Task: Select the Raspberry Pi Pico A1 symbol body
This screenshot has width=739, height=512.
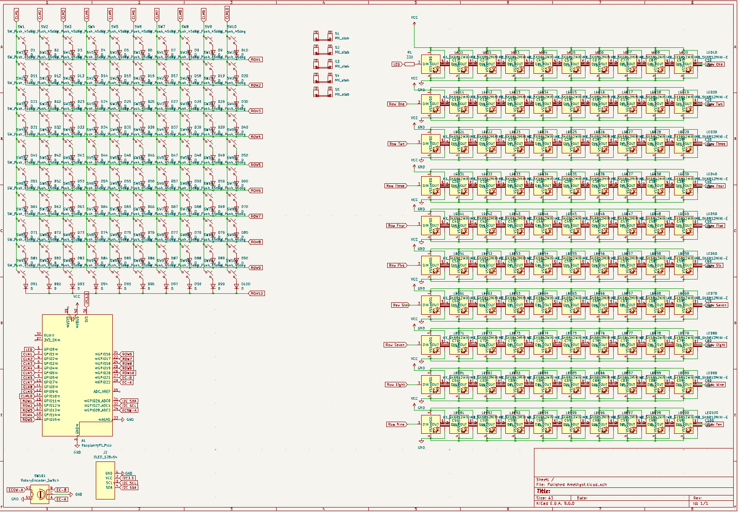Action: 77,376
